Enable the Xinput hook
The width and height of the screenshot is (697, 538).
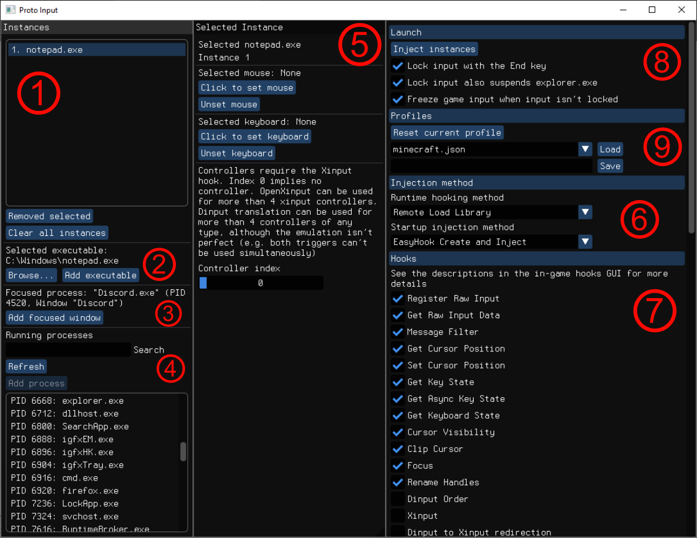397,515
